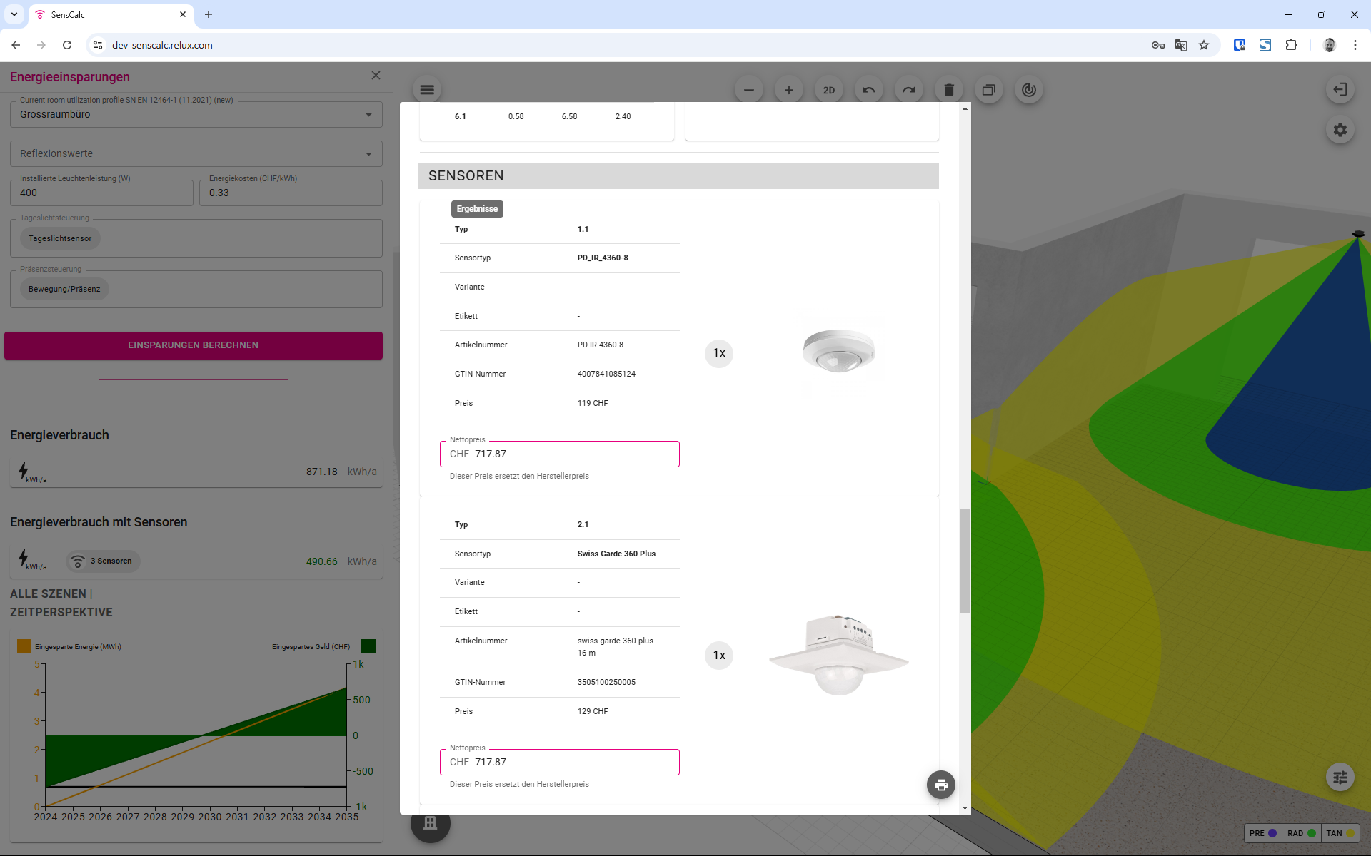Viewport: 1371px width, 856px height.
Task: Redo the last action
Action: click(908, 89)
